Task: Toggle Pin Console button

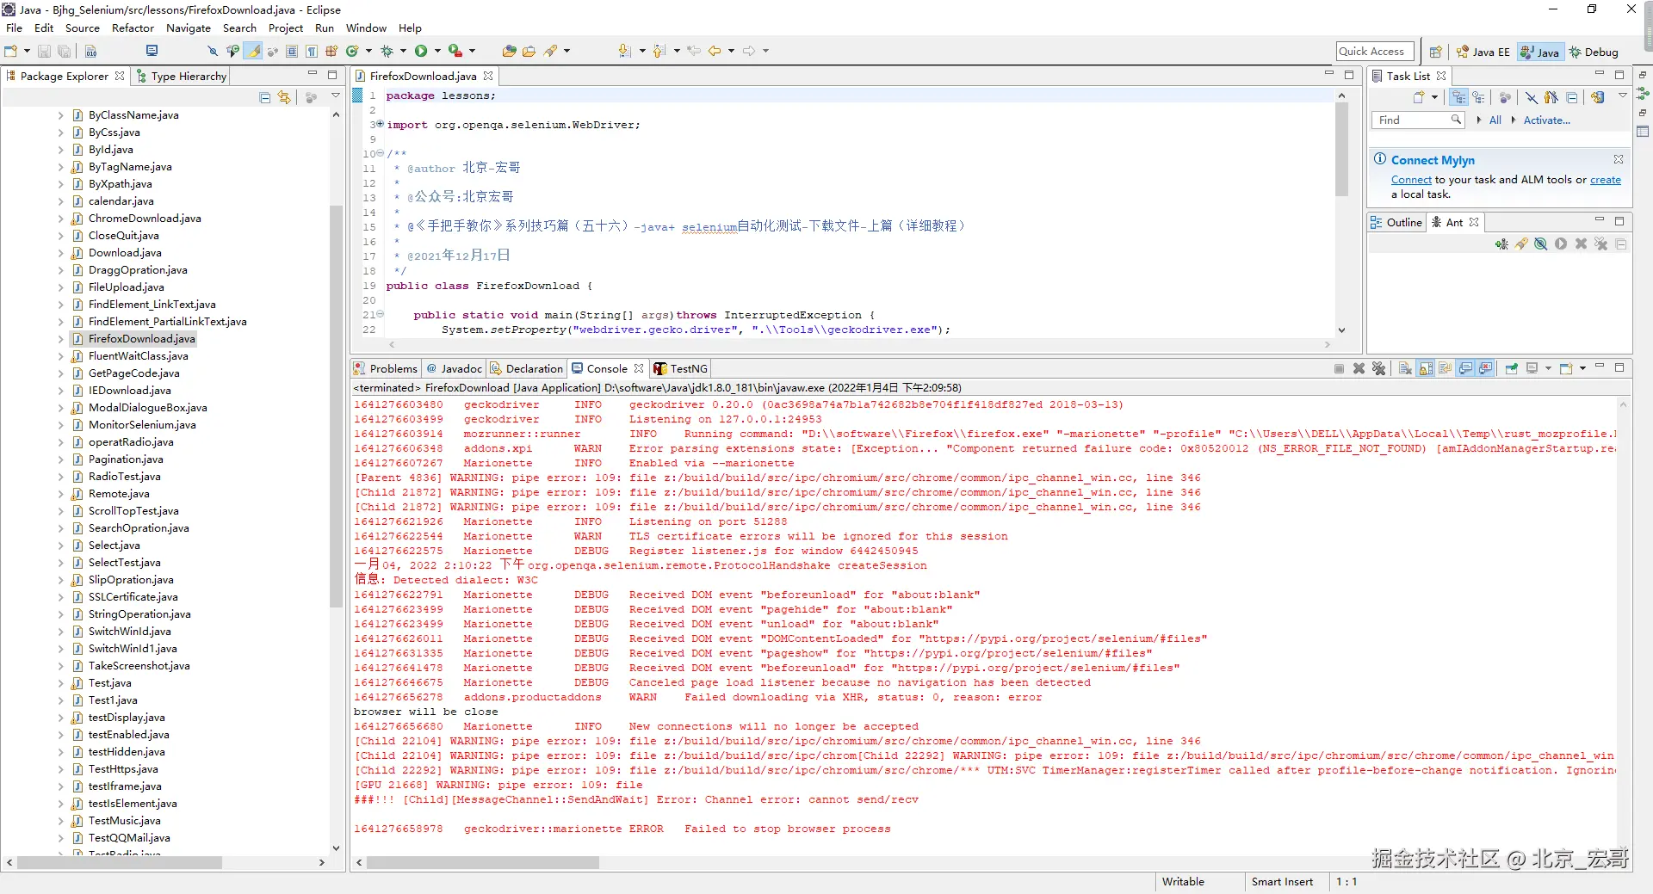Action: coord(1512,369)
